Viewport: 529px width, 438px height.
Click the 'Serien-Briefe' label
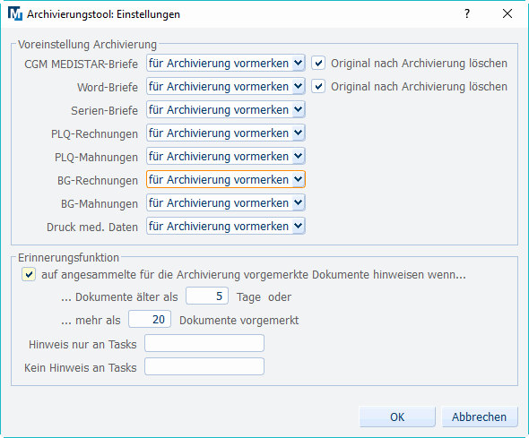(x=104, y=110)
